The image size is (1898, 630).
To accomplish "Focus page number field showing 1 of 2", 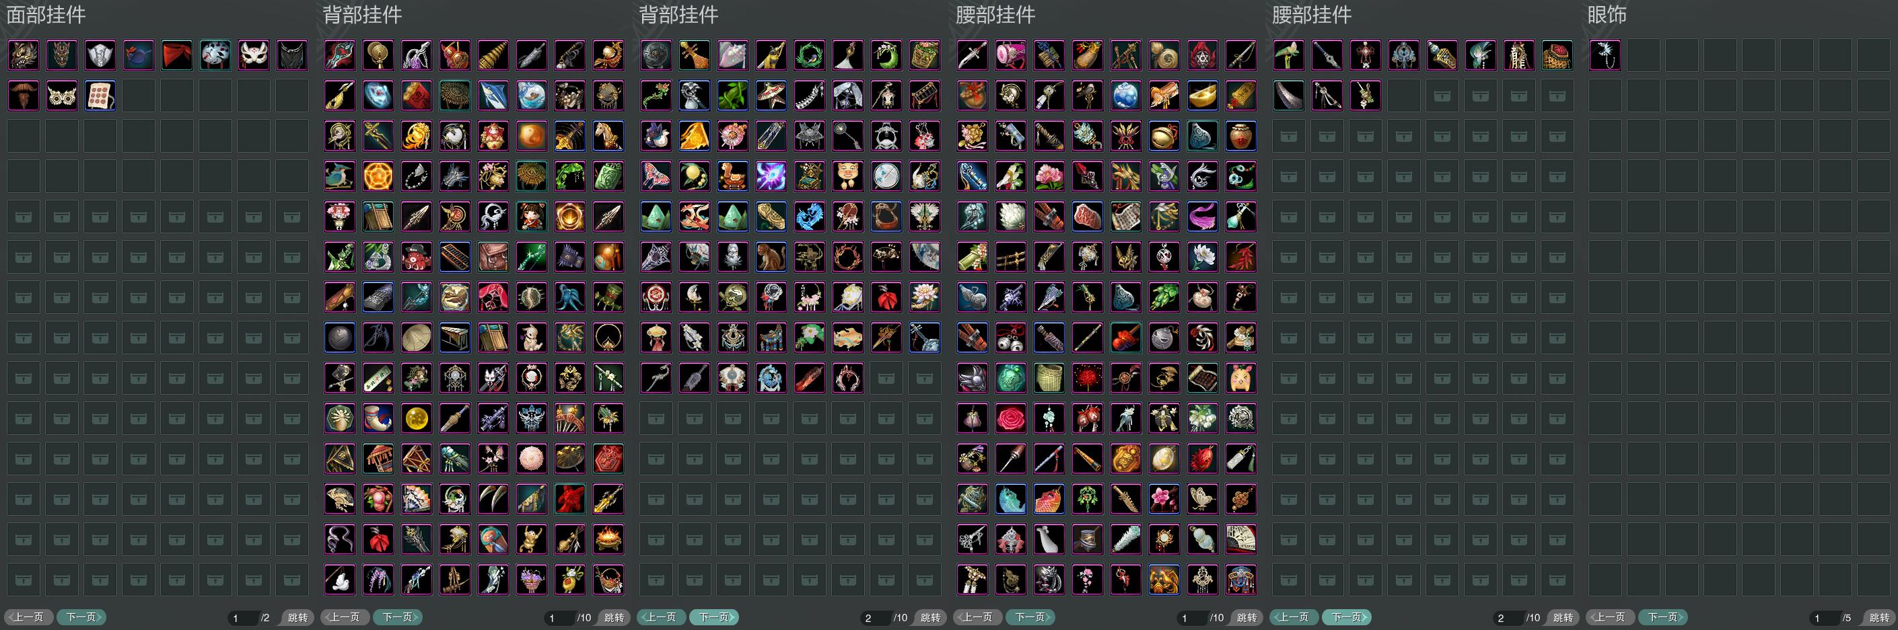I will (x=242, y=617).
